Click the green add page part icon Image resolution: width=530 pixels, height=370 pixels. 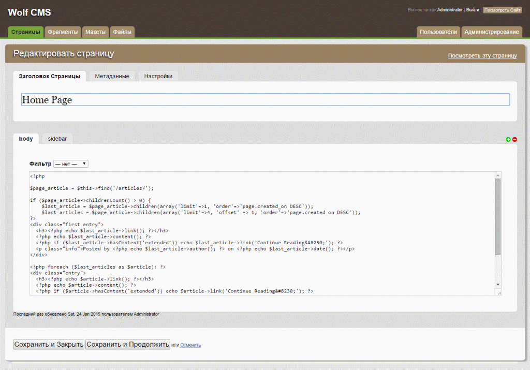point(508,139)
